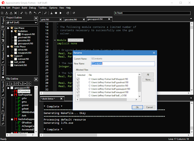
Task: Click the arrow-export icon in File Outline toolbar
Action: [25, 83]
